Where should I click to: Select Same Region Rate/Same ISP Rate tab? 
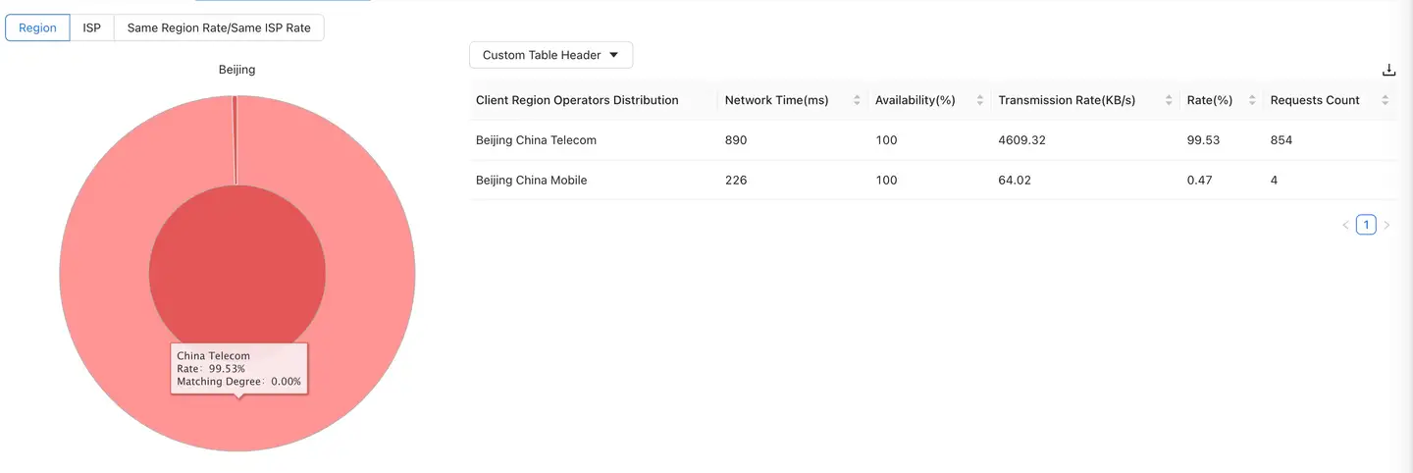point(219,27)
